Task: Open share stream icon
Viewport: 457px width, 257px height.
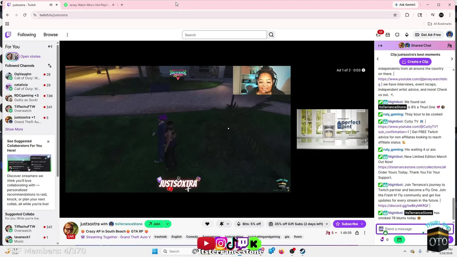Action: click(x=357, y=233)
